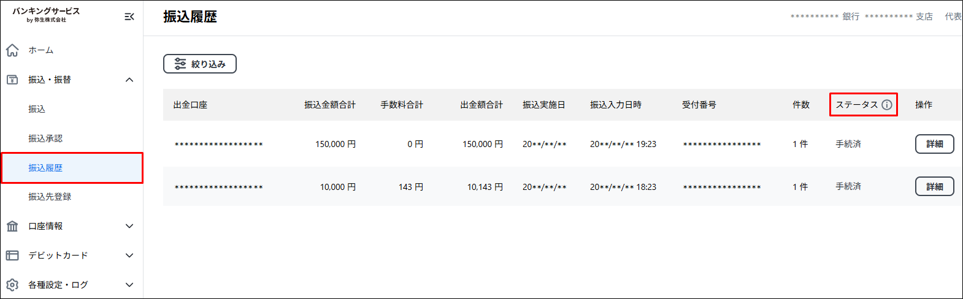Viewport: 963px width, 299px height.
Task: Click the デビットカード card icon
Action: click(x=12, y=255)
